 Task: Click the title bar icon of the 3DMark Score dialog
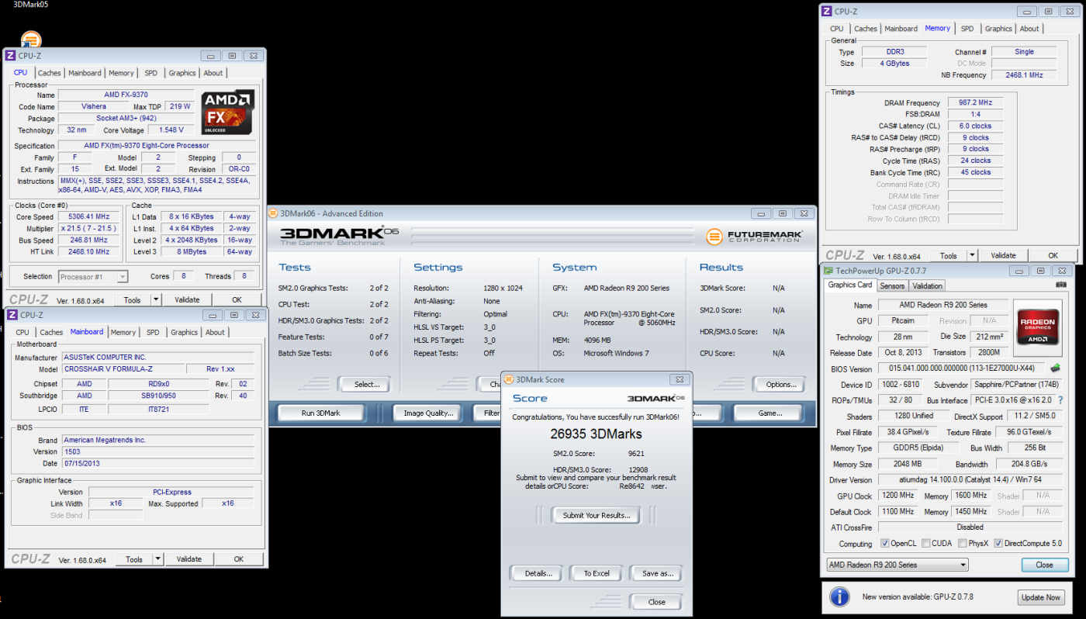coord(509,379)
